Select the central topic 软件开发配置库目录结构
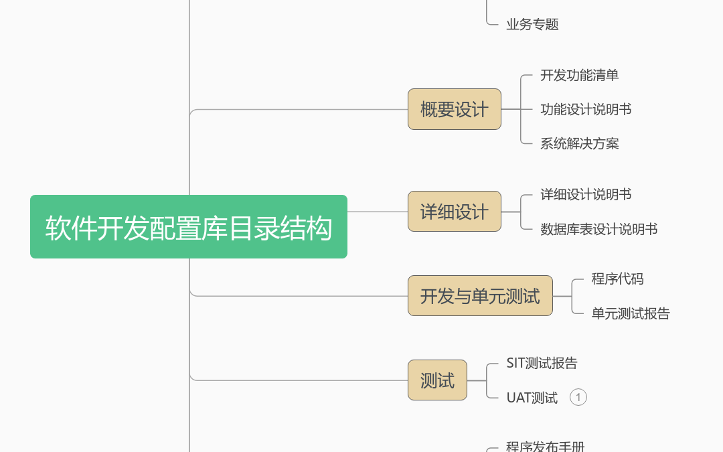This screenshot has width=723, height=452. [189, 227]
